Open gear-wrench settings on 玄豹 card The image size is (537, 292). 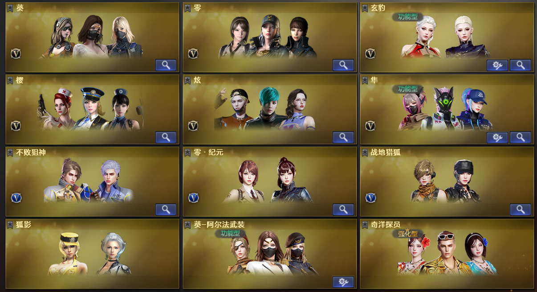tap(497, 65)
